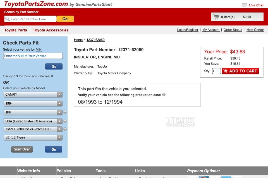The height and width of the screenshot is (178, 268).
Task: Click the Go button beside Start Over
Action: point(54,149)
